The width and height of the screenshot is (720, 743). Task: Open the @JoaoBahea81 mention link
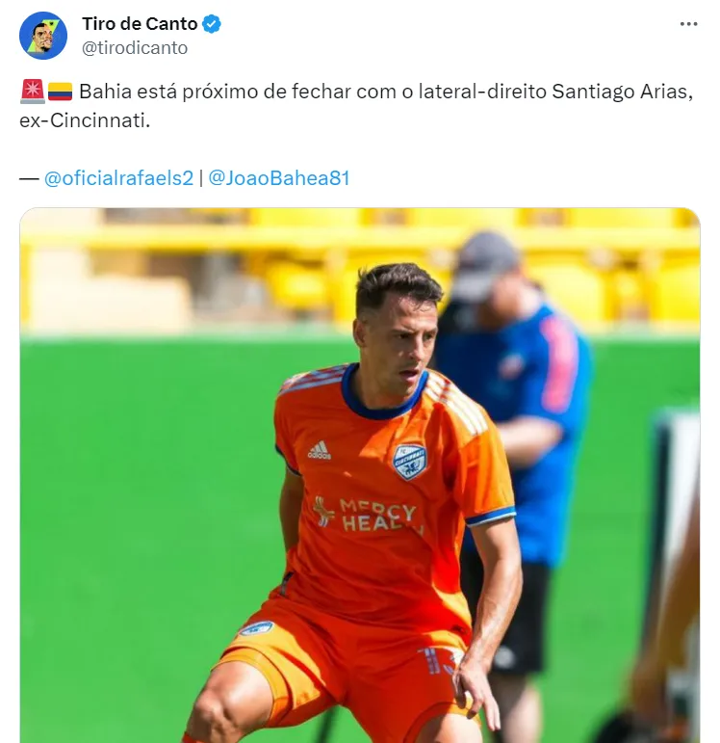point(279,178)
